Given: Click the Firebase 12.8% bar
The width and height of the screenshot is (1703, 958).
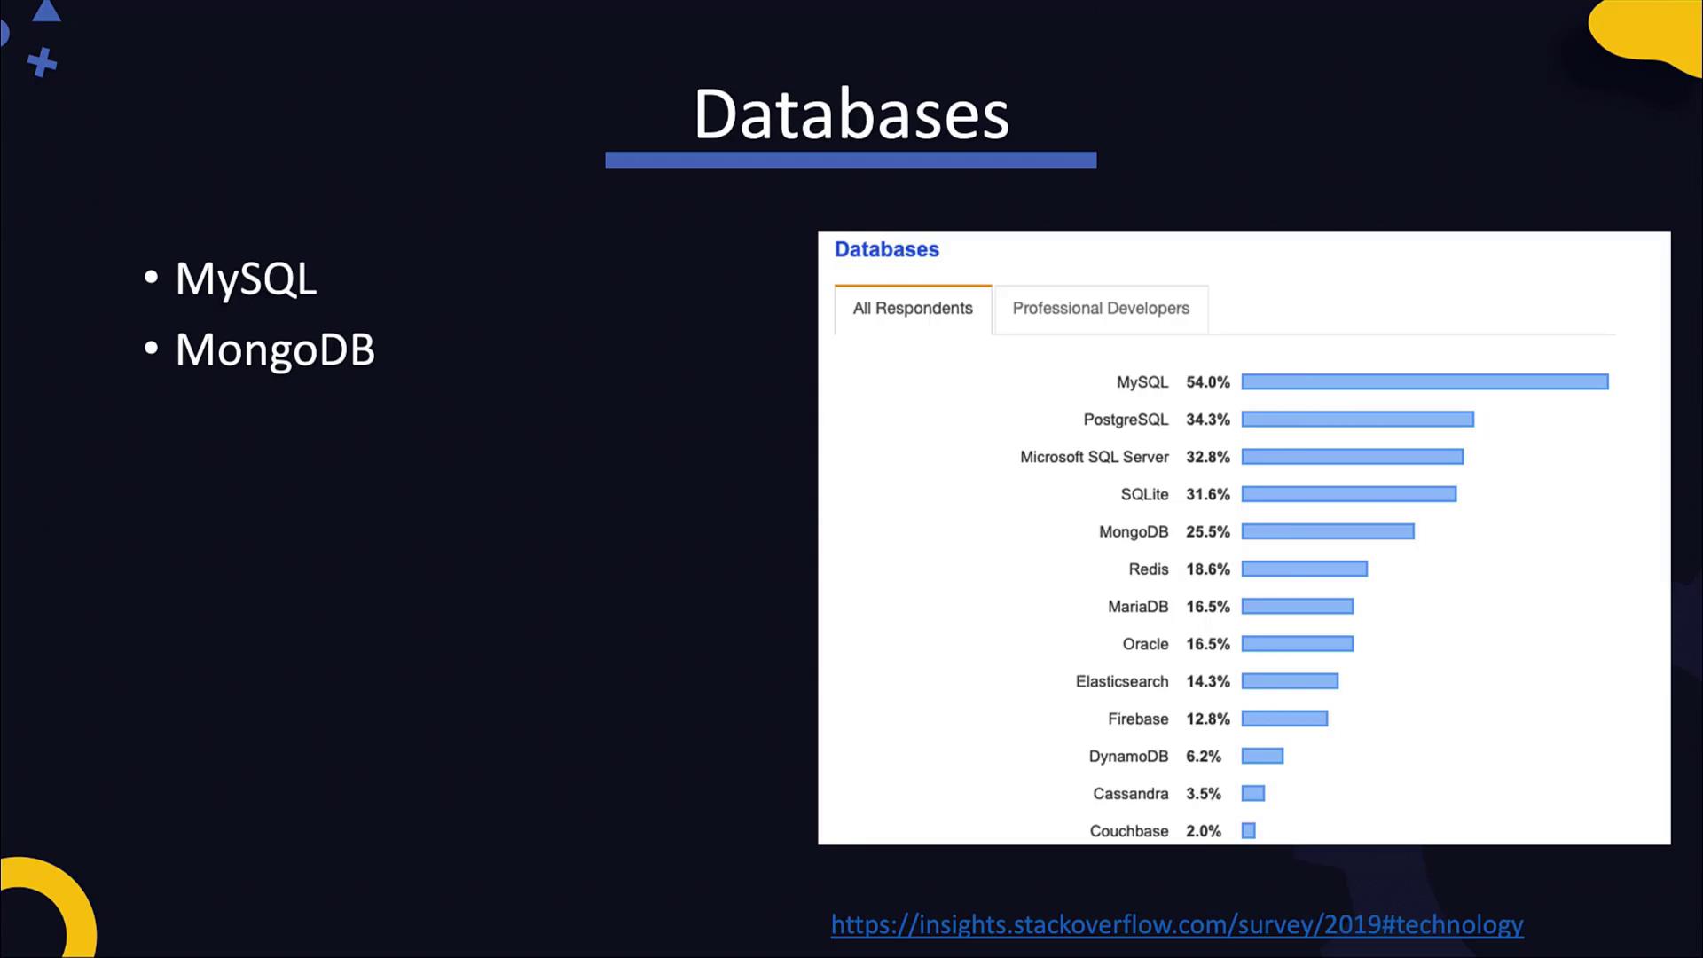Looking at the screenshot, I should click(x=1283, y=718).
